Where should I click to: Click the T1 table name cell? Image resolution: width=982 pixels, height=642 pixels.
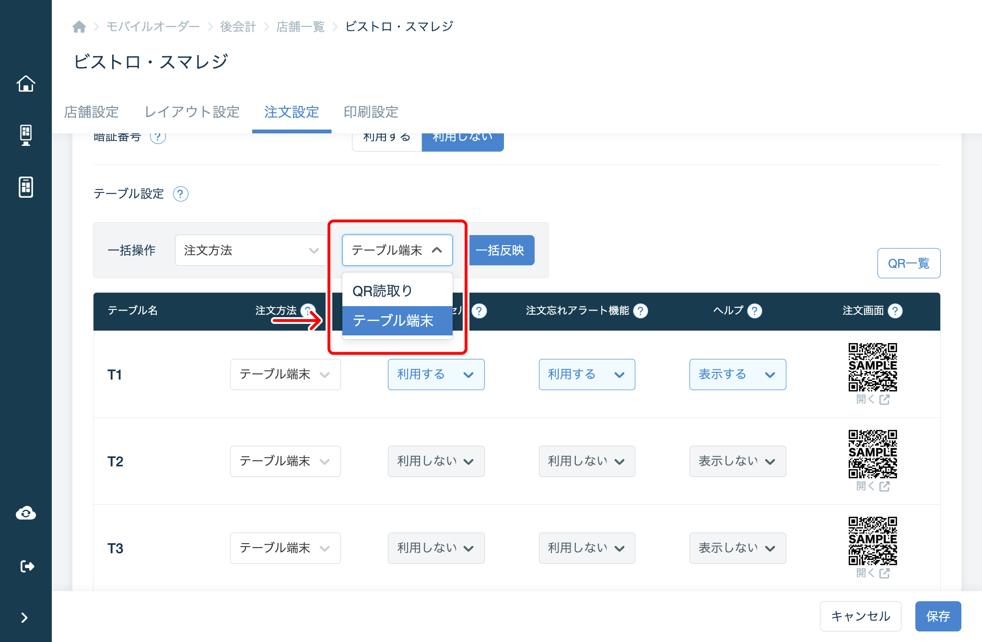coord(116,375)
